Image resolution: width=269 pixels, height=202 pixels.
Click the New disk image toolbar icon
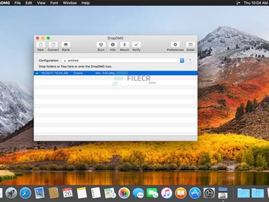pos(41,45)
